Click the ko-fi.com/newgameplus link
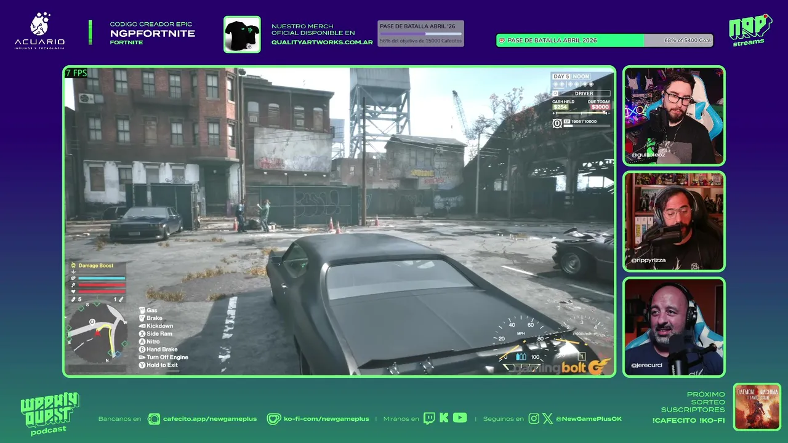Viewport: 788px width, 443px height. point(326,419)
